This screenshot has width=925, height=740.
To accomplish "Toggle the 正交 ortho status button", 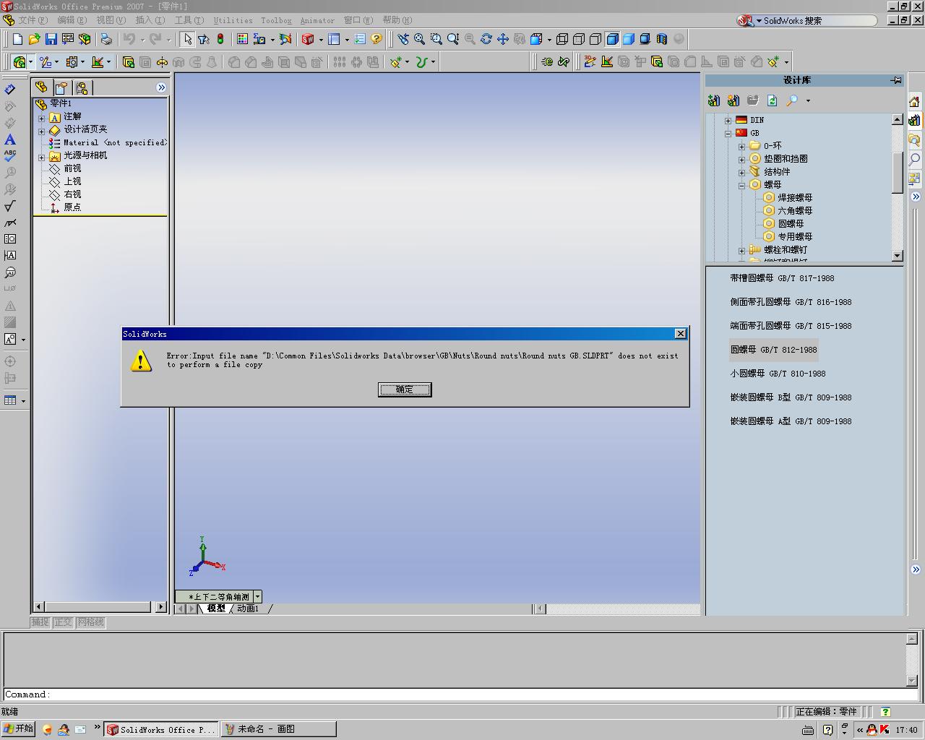I will [x=63, y=622].
